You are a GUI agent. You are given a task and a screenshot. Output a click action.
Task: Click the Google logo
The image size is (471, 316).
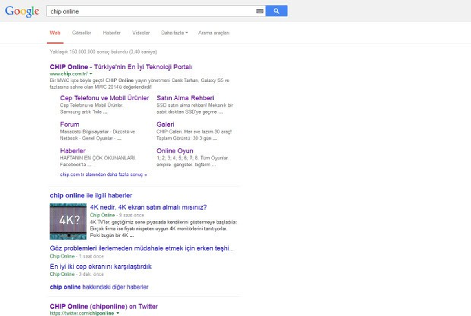pos(22,11)
